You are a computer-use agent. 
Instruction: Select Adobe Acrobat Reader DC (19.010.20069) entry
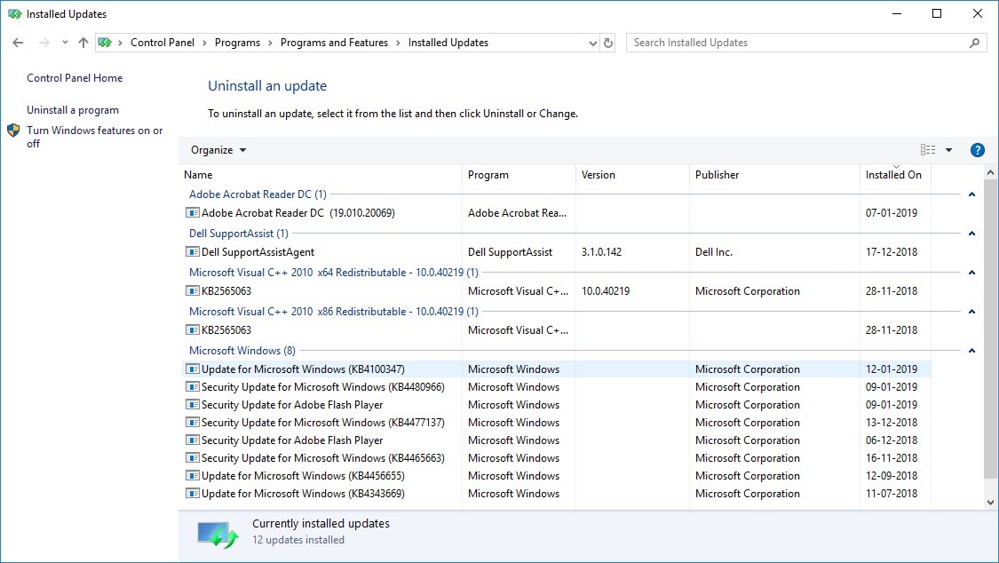pyautogui.click(x=298, y=213)
